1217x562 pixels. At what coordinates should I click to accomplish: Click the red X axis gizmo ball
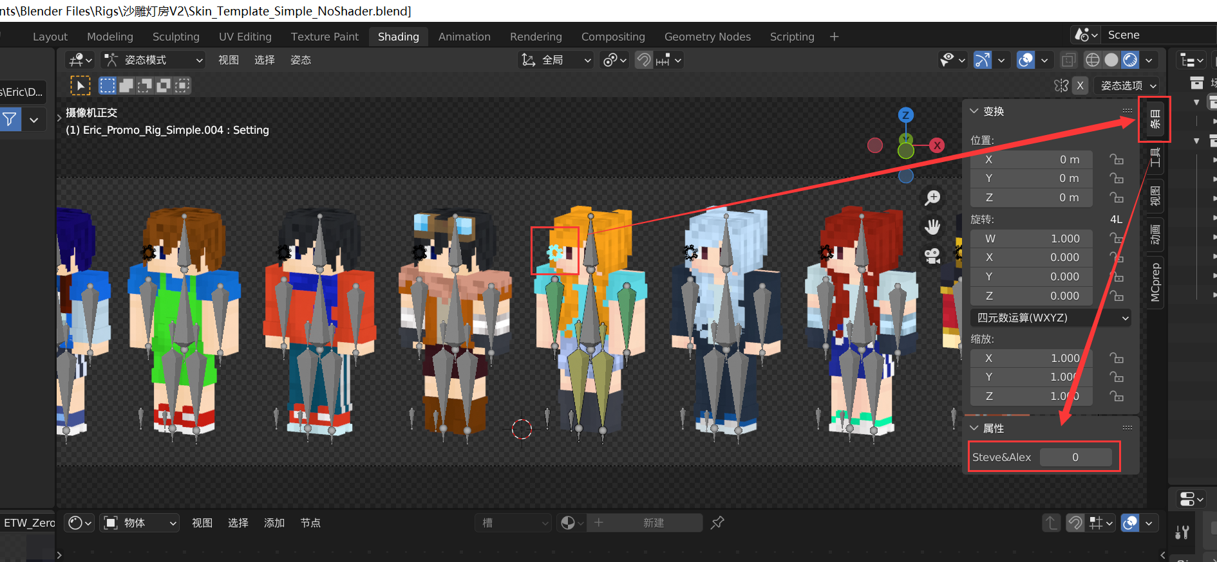click(x=937, y=145)
